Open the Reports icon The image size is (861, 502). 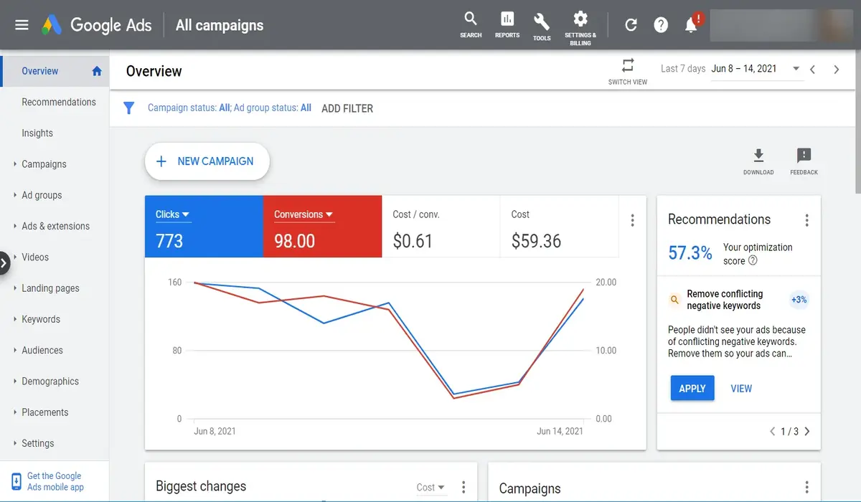507,19
